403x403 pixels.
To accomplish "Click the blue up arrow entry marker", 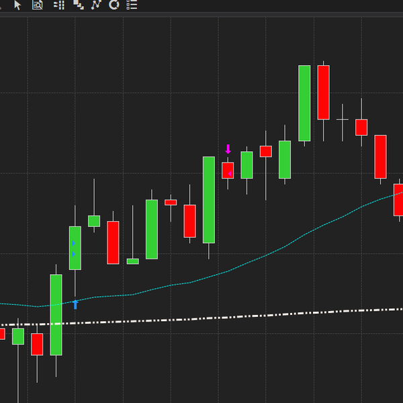I will point(75,304).
